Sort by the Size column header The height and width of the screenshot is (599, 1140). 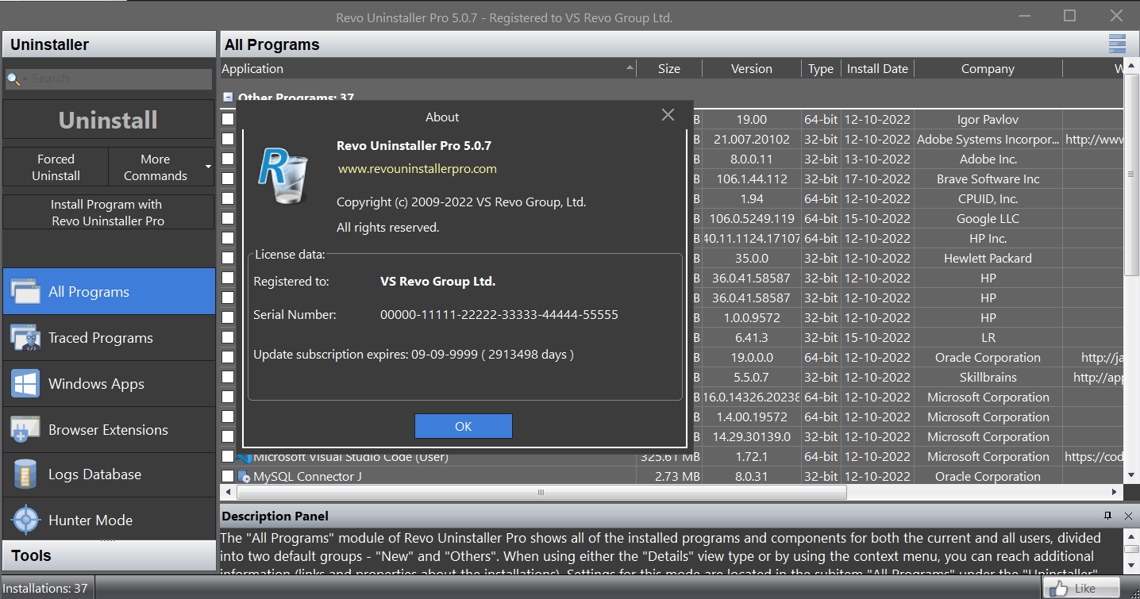[x=669, y=69]
